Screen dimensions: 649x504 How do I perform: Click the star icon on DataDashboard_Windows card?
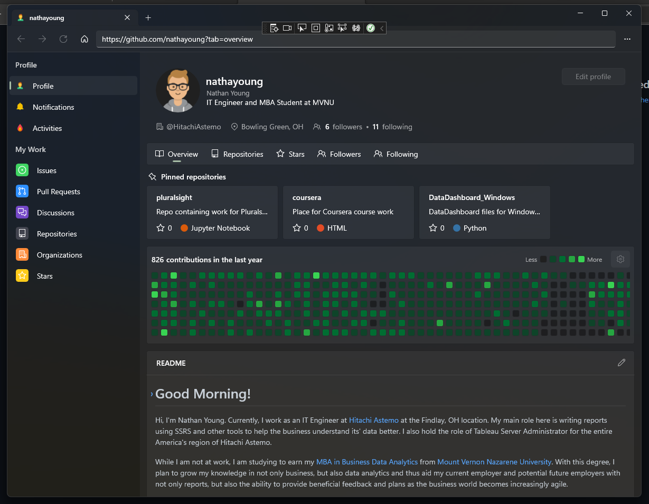(433, 228)
